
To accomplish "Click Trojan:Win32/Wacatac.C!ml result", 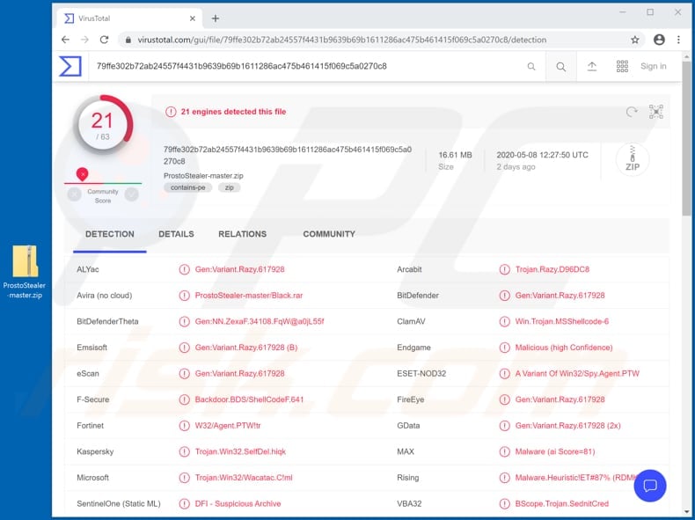I will point(244,478).
